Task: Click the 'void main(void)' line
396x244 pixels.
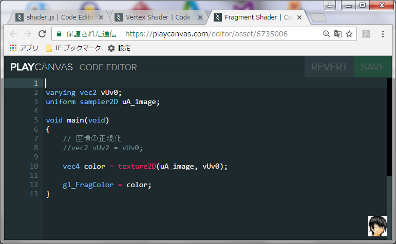Action: click(x=77, y=120)
